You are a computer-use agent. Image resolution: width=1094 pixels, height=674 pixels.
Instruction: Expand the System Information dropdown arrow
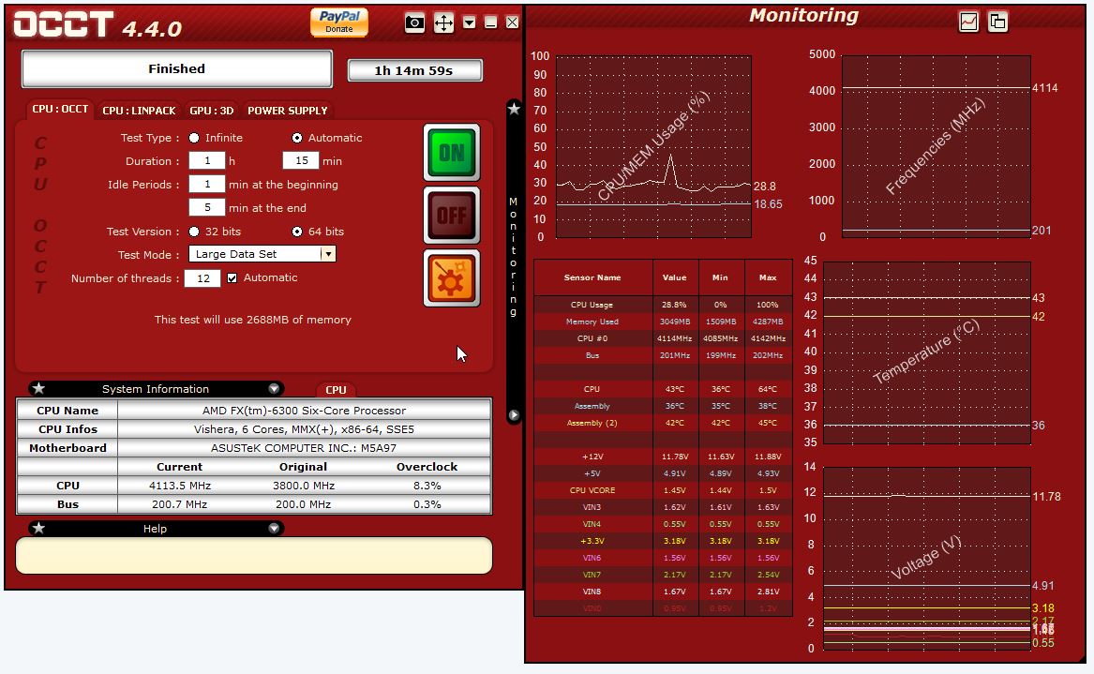[274, 389]
